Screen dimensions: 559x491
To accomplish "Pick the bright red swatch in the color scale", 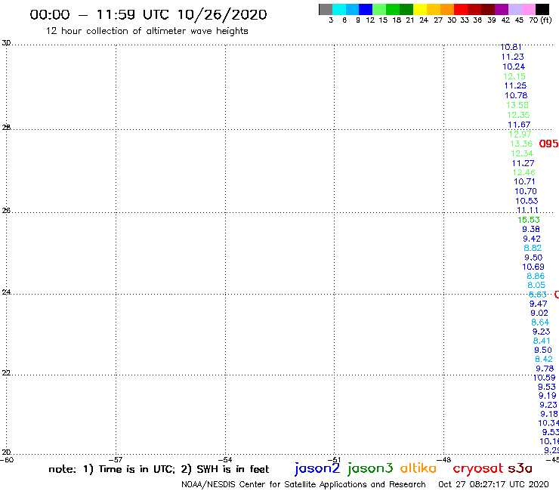I will (461, 9).
